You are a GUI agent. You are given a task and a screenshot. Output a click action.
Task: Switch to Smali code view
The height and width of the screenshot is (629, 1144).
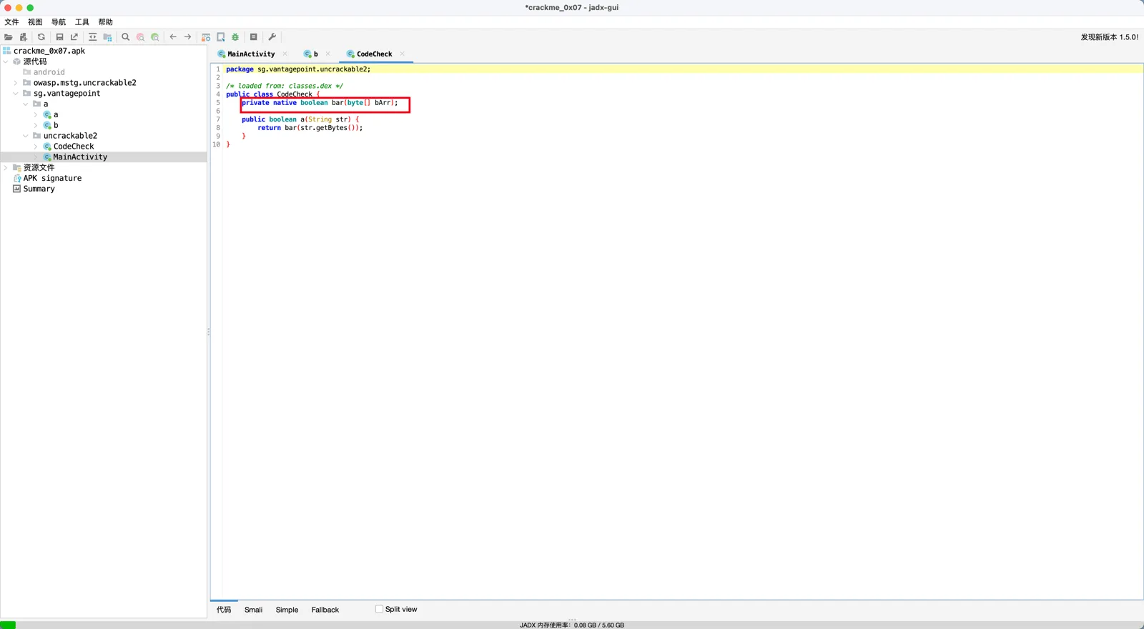point(253,610)
